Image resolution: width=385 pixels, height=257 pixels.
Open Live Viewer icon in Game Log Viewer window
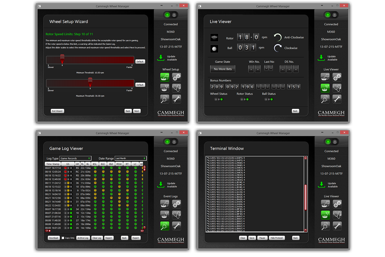click(165, 215)
